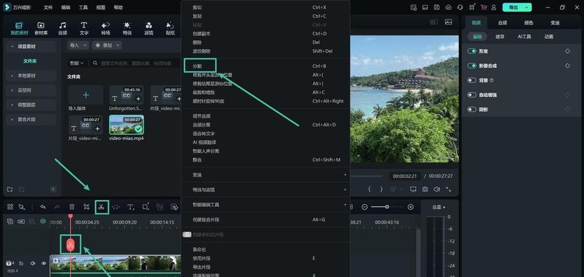Enable the 自动增强 auto enhance switch
This screenshot has width=584, height=277.
[472, 95]
